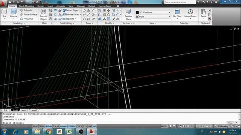241x135 pixels.
Task: Click the Separate solid tool
Action: pos(69,19)
